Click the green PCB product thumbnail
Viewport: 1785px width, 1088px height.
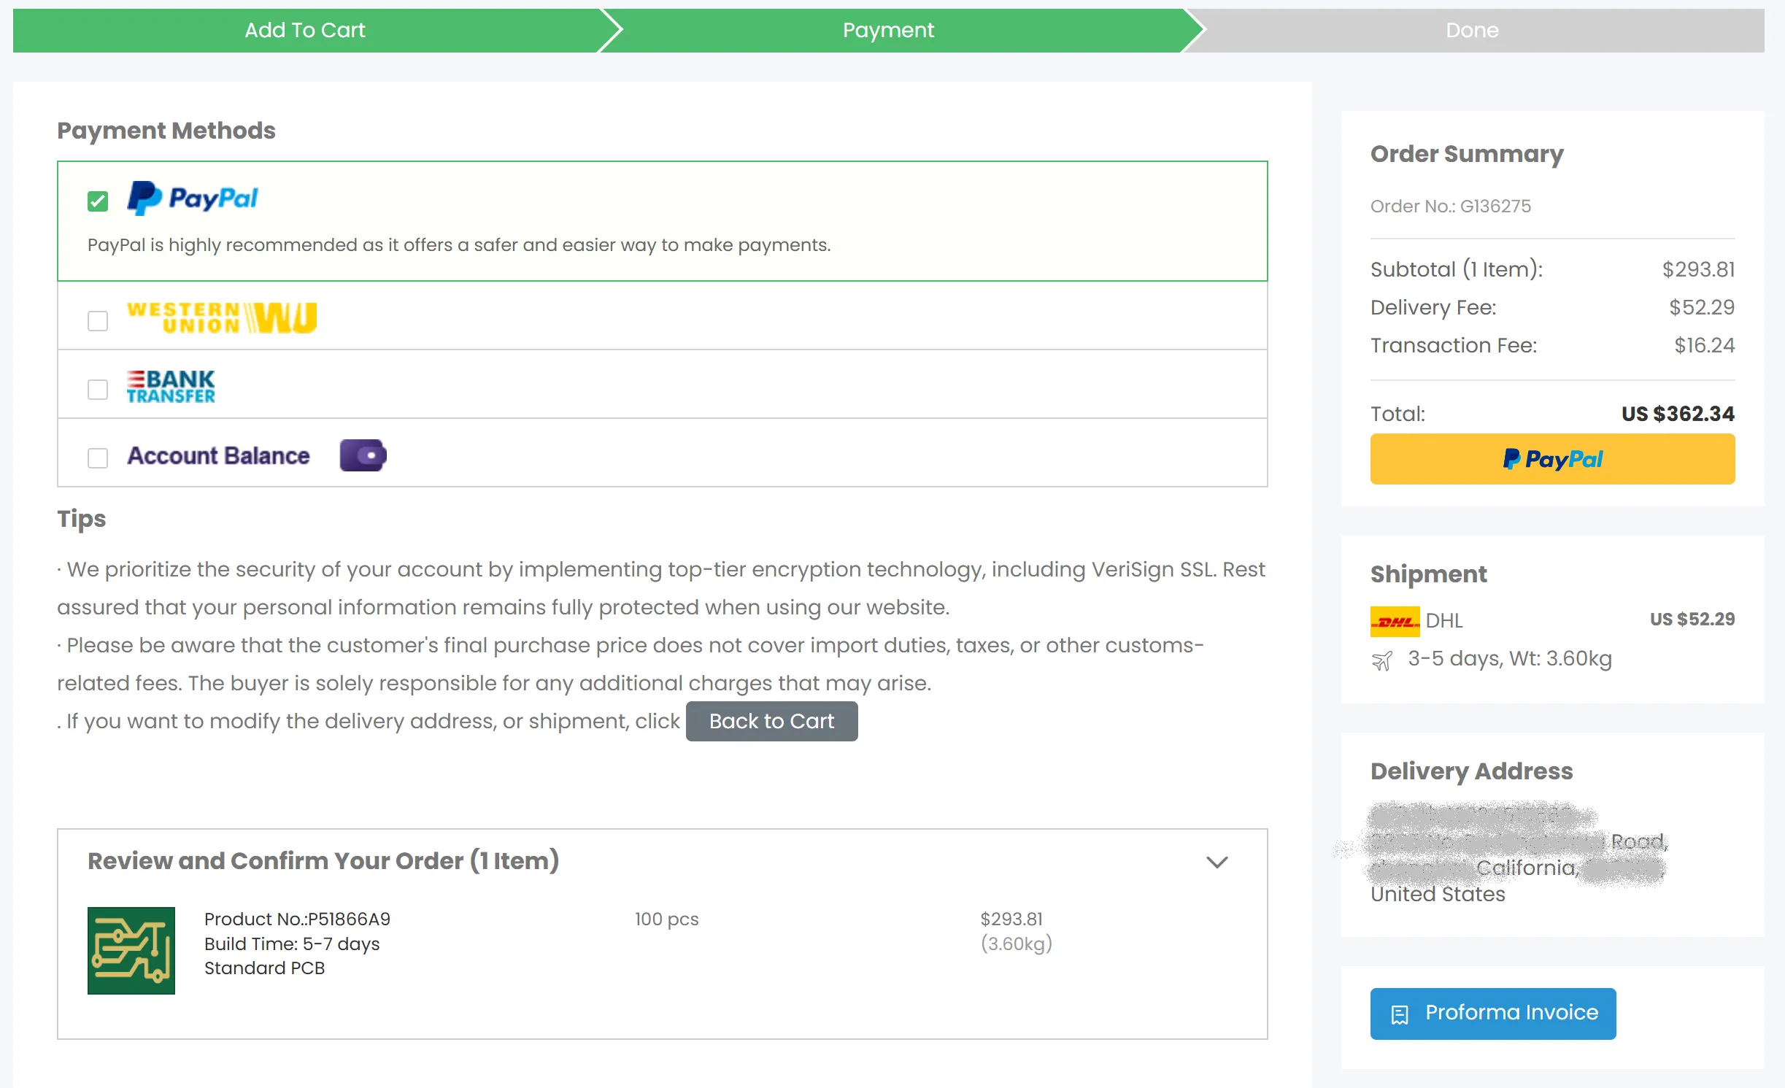pyautogui.click(x=131, y=951)
